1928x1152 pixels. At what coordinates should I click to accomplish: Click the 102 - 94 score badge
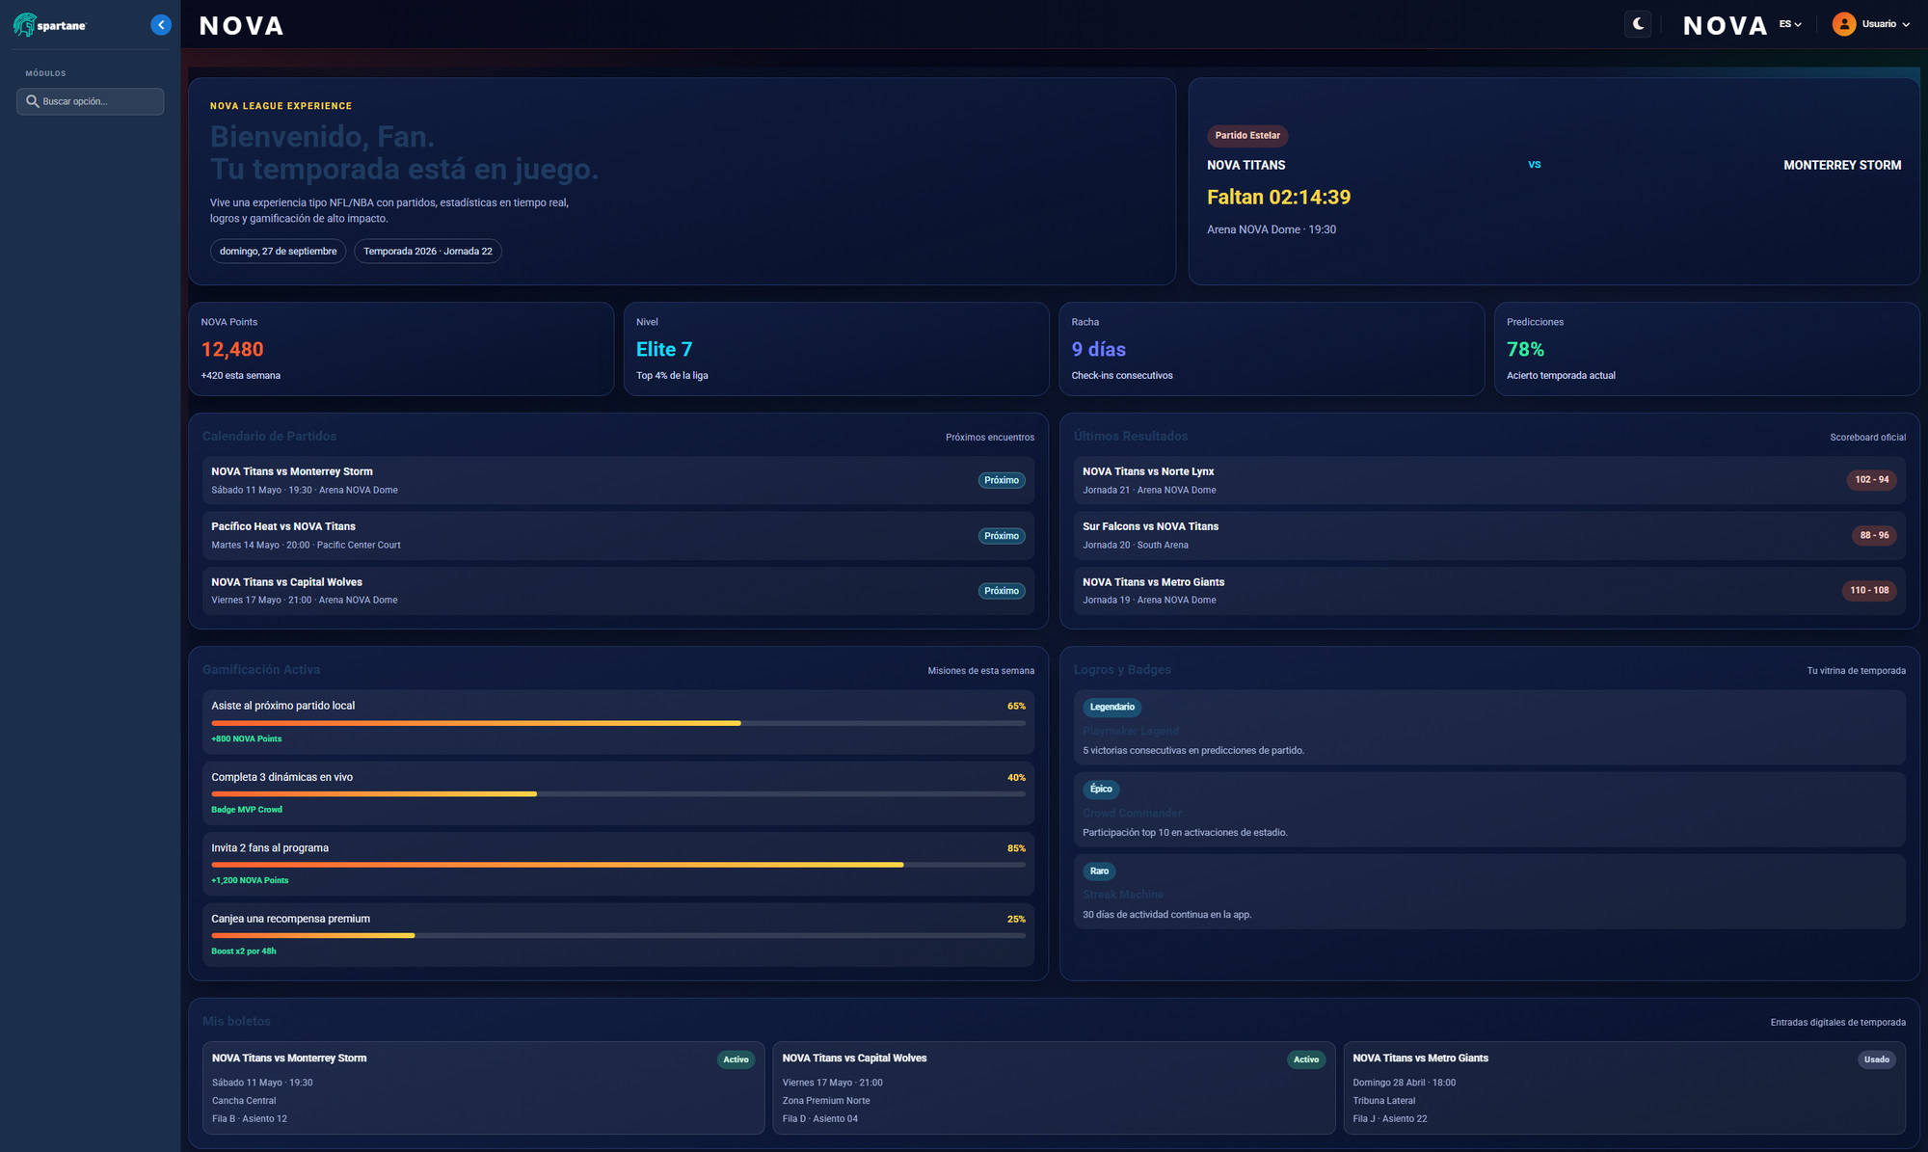pos(1871,480)
